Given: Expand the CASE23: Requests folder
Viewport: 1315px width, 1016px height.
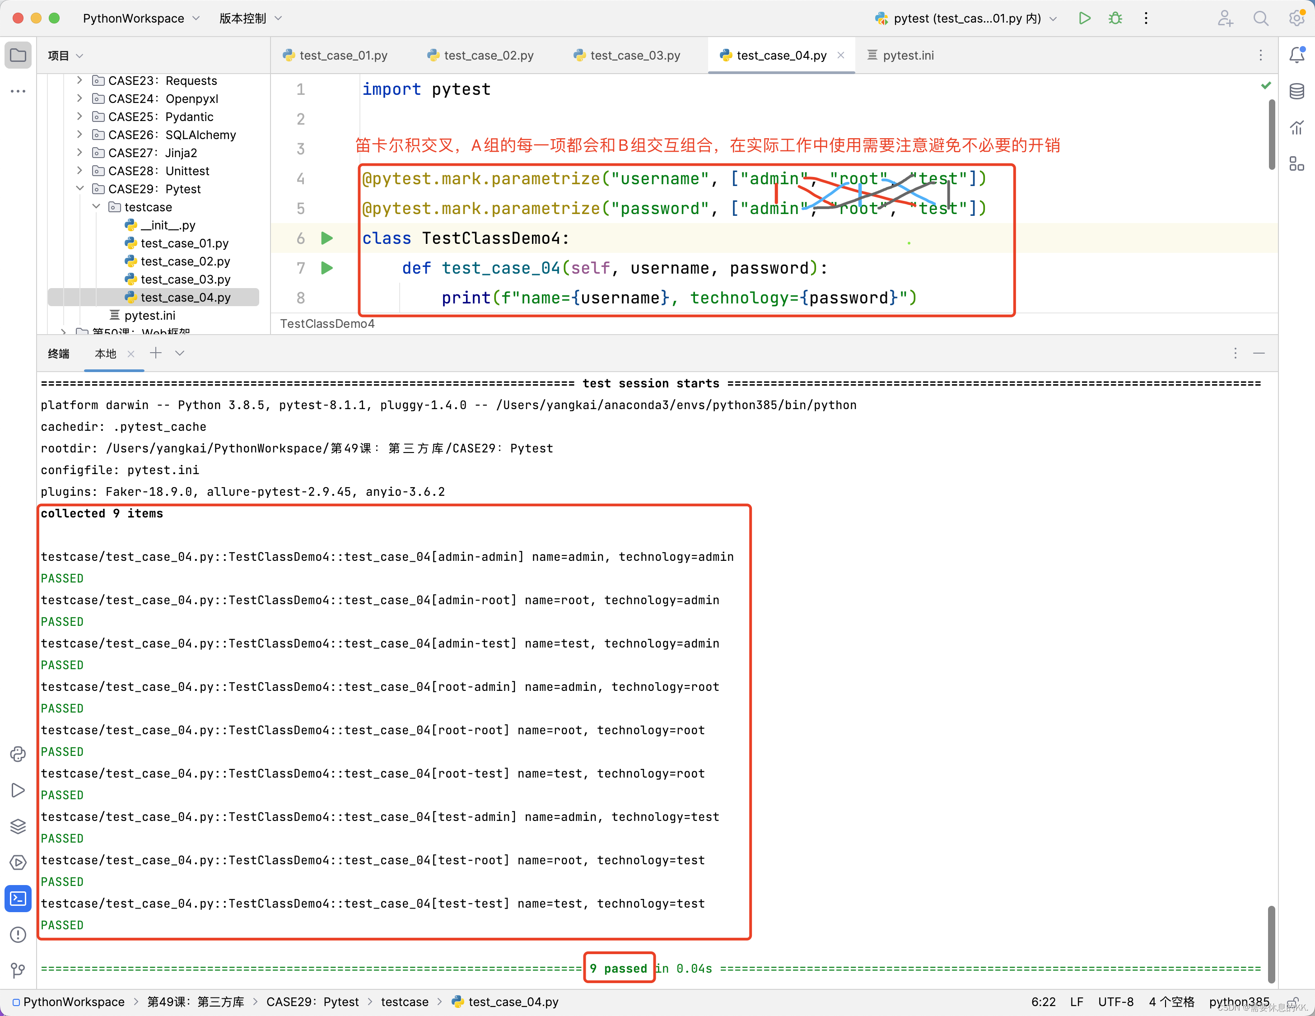Looking at the screenshot, I should click(79, 80).
